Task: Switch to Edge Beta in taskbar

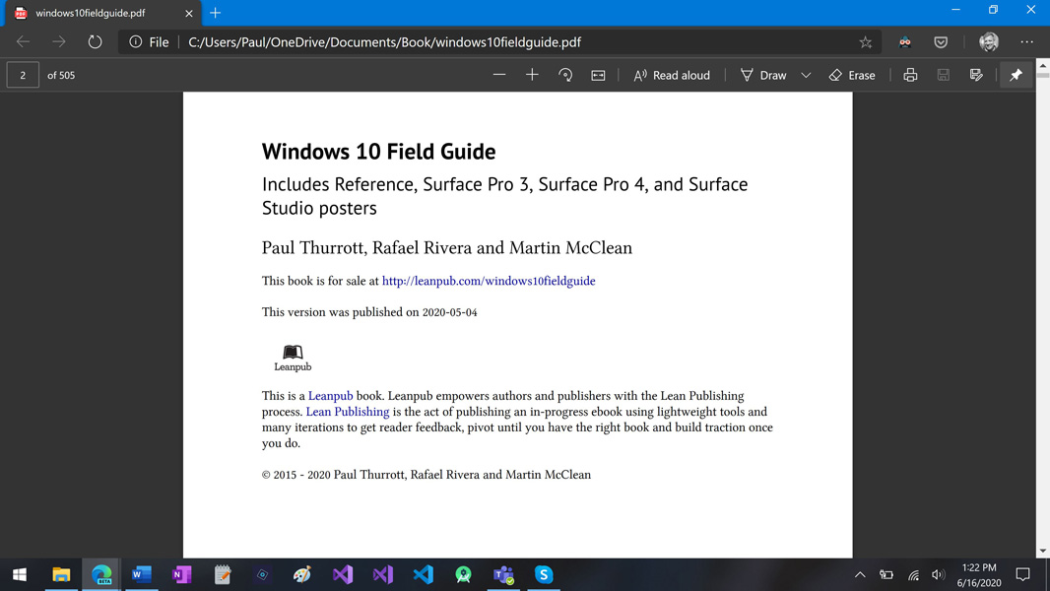Action: pos(101,574)
